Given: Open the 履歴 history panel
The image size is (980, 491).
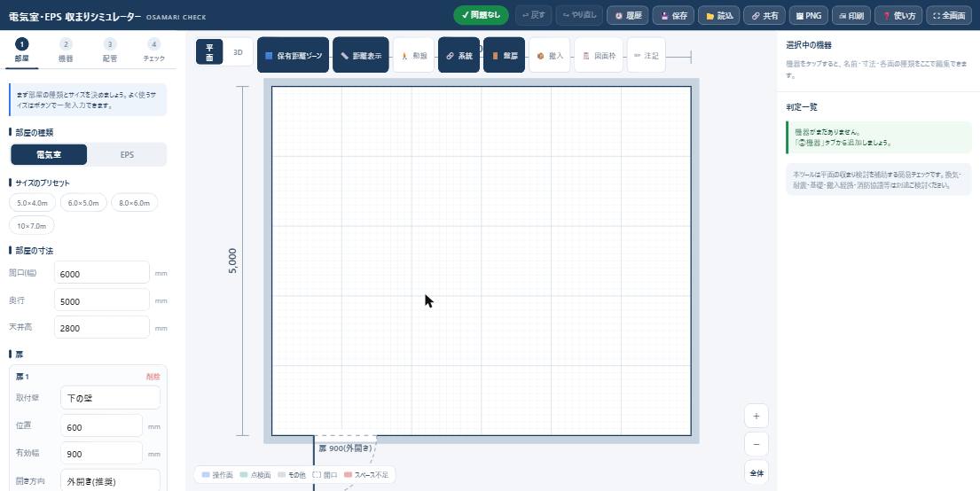Looking at the screenshot, I should pyautogui.click(x=628, y=16).
